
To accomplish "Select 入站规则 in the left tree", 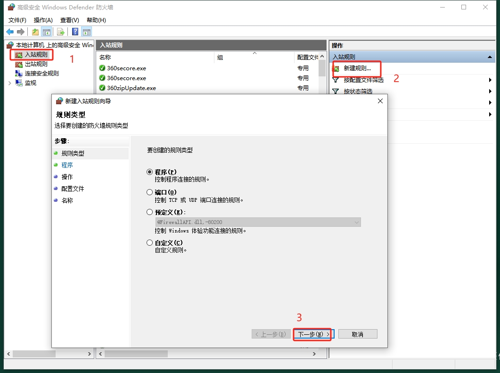I will [x=36, y=55].
